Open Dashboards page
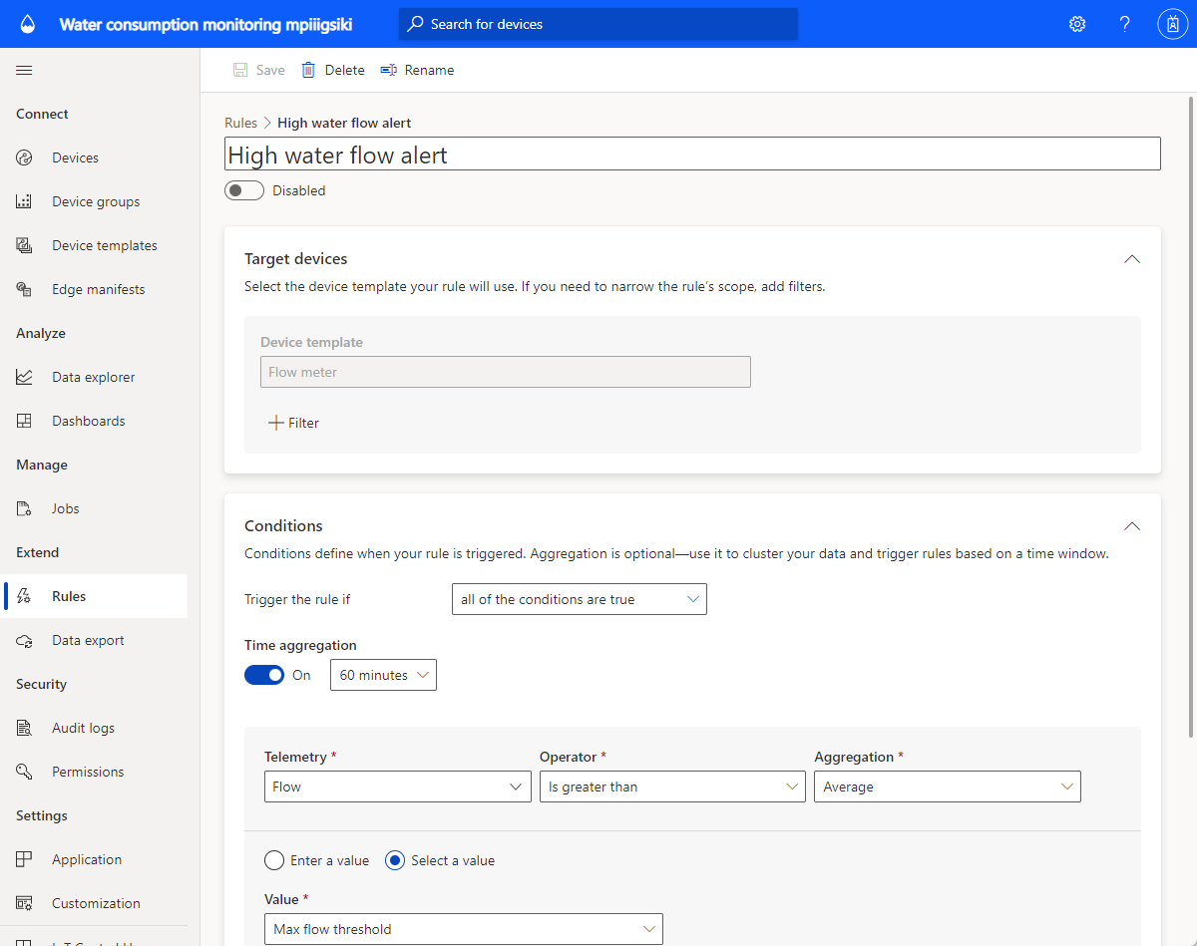Viewport: 1197px width, 946px height. click(x=89, y=421)
